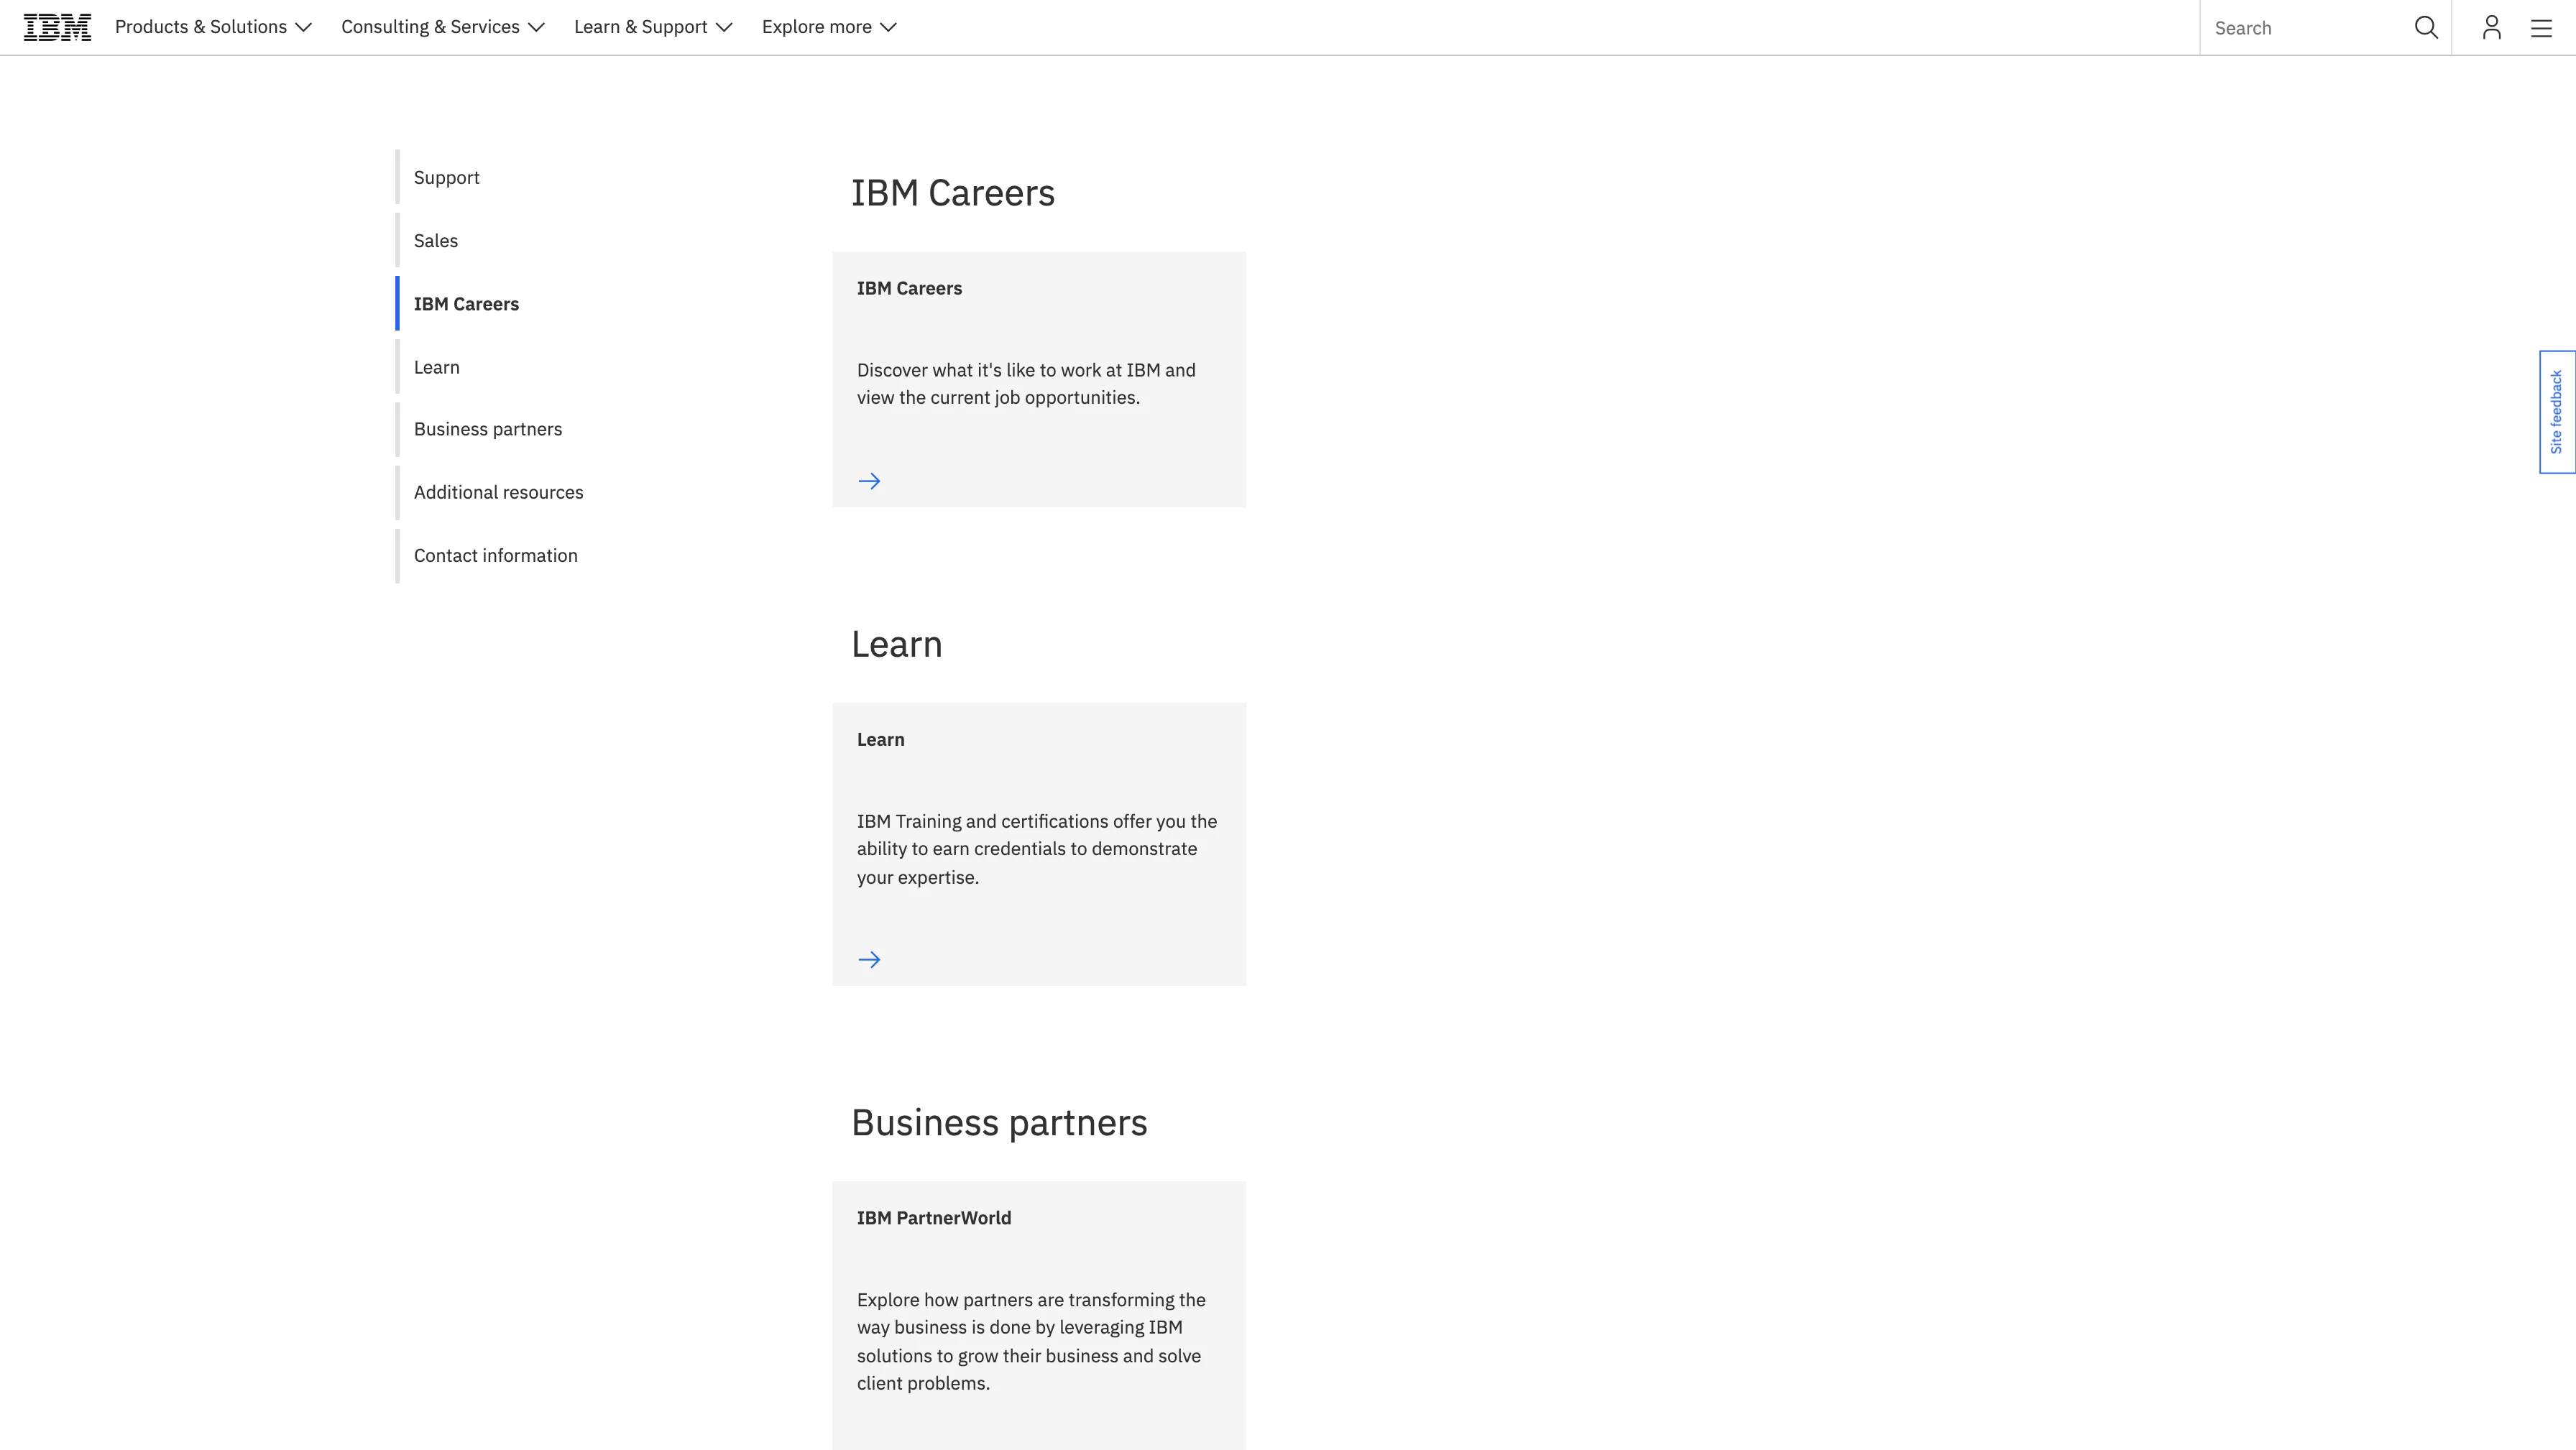Viewport: 2576px width, 1450px height.
Task: Click the 'IBM Training and certifications' description
Action: 1037,849
